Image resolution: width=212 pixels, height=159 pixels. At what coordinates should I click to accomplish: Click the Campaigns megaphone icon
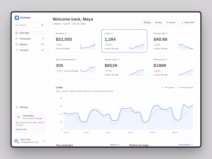click(17, 39)
